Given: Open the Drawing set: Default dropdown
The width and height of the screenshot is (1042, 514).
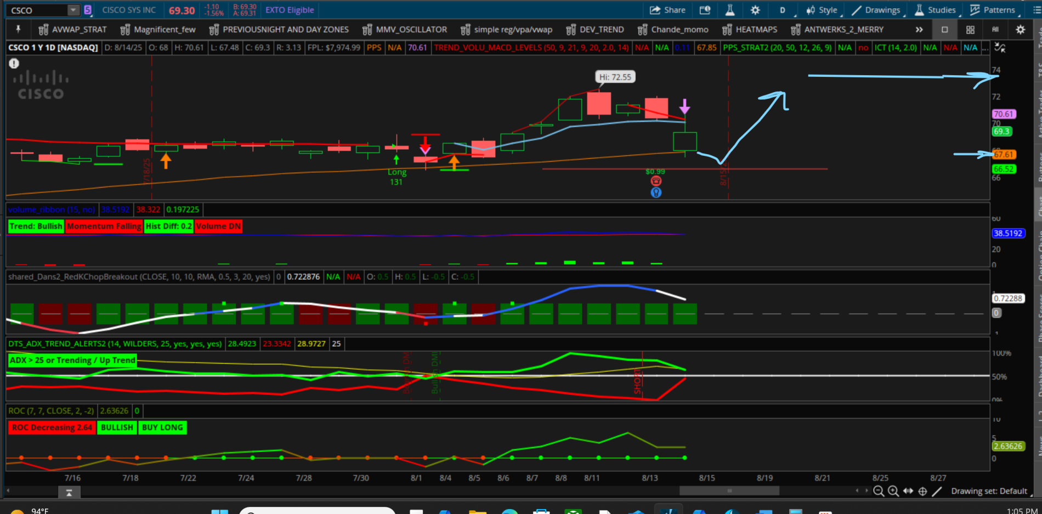Looking at the screenshot, I should click(x=990, y=492).
